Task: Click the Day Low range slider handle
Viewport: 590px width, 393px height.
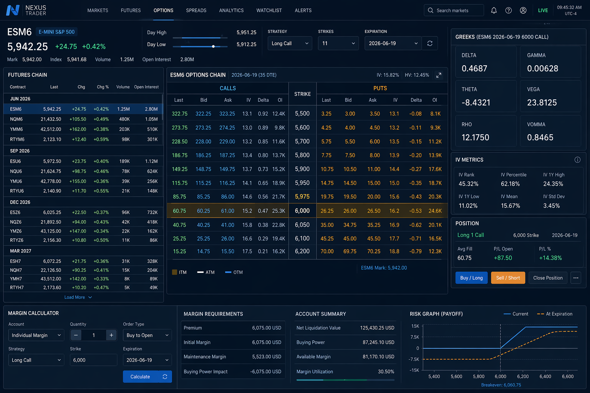Action: tap(213, 46)
